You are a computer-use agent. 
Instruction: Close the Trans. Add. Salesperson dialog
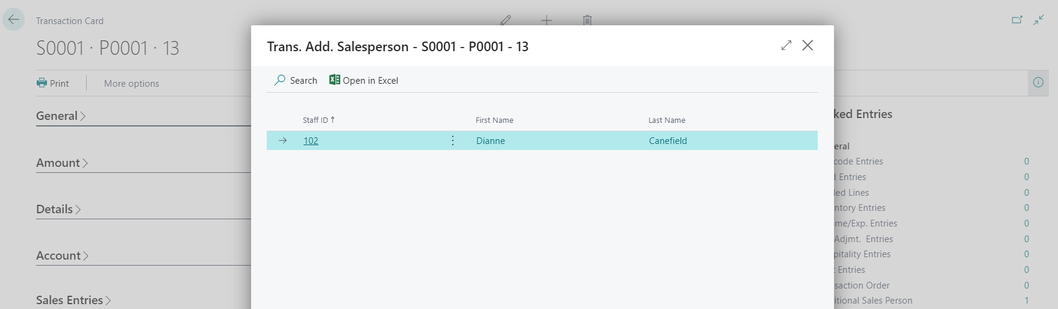[808, 45]
